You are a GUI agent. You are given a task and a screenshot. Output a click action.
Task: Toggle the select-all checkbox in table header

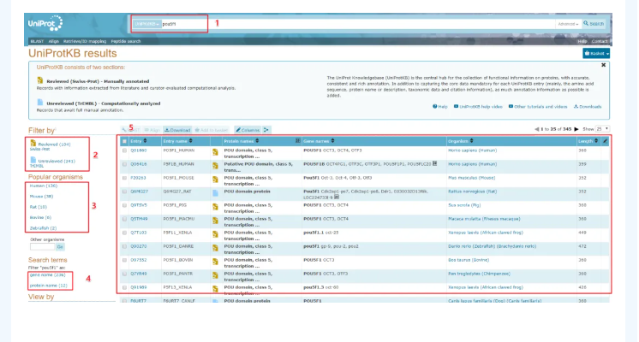coord(125,141)
